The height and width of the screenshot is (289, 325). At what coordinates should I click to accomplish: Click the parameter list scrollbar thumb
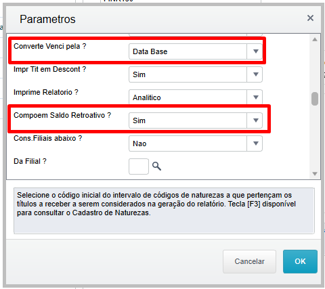pos(315,99)
